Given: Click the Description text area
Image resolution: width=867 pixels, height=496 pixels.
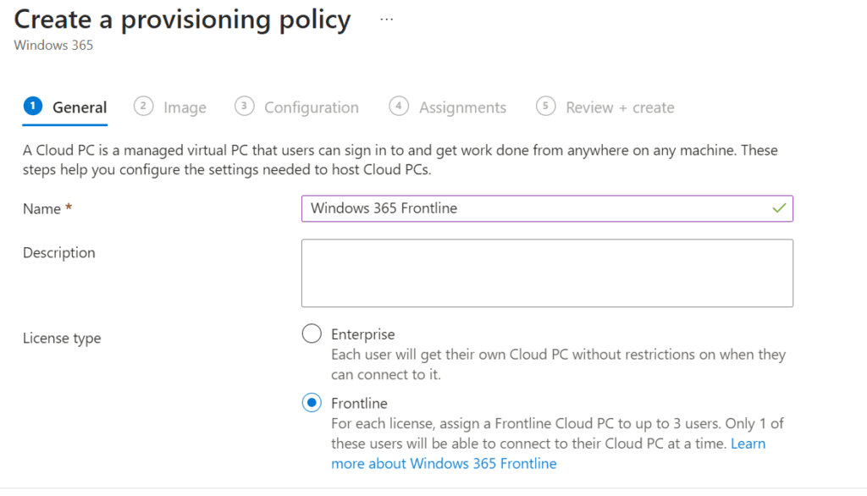Looking at the screenshot, I should [x=548, y=273].
